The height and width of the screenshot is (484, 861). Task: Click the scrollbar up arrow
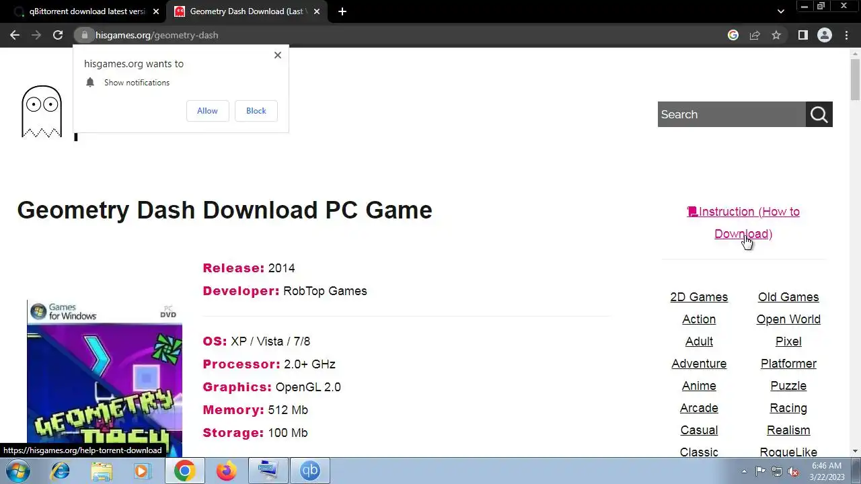tap(855, 52)
